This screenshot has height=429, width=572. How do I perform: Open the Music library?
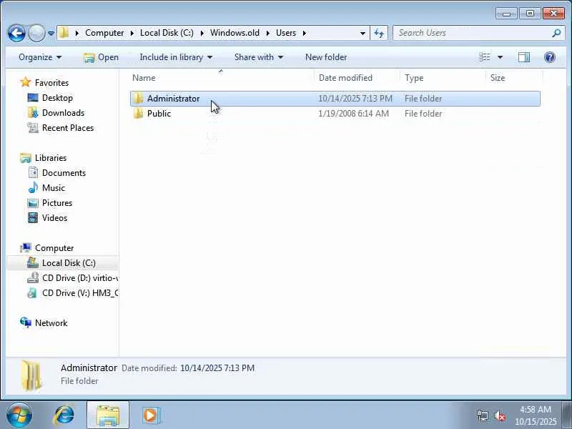coord(53,188)
